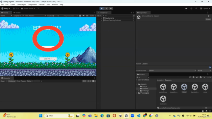Screen dimensions: 212x119
Task: Open the Hierarchy create plus dropdown
Action: [99, 16]
